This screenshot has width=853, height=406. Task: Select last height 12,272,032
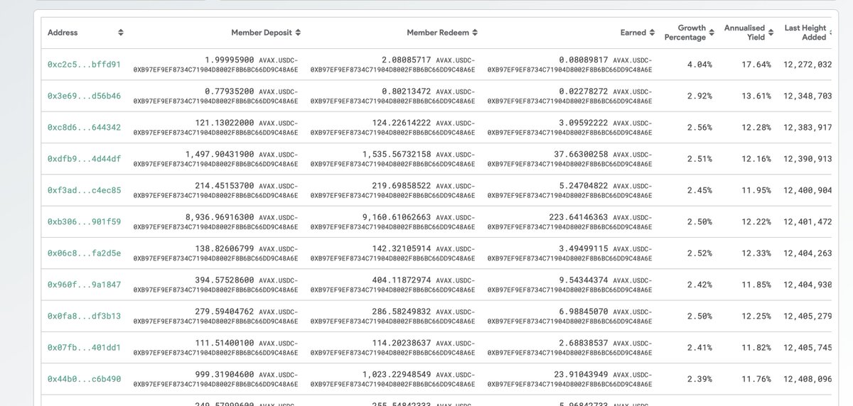[x=808, y=65]
